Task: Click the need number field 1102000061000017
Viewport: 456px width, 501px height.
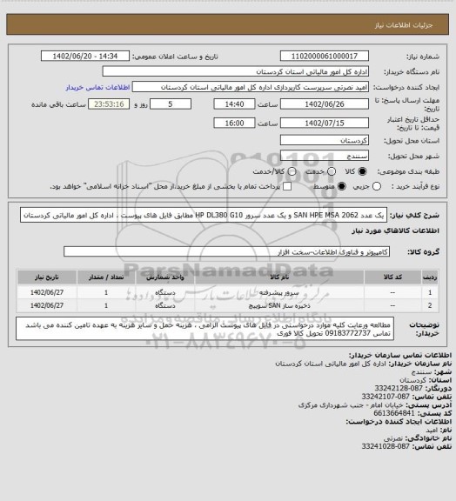Action: coord(325,56)
